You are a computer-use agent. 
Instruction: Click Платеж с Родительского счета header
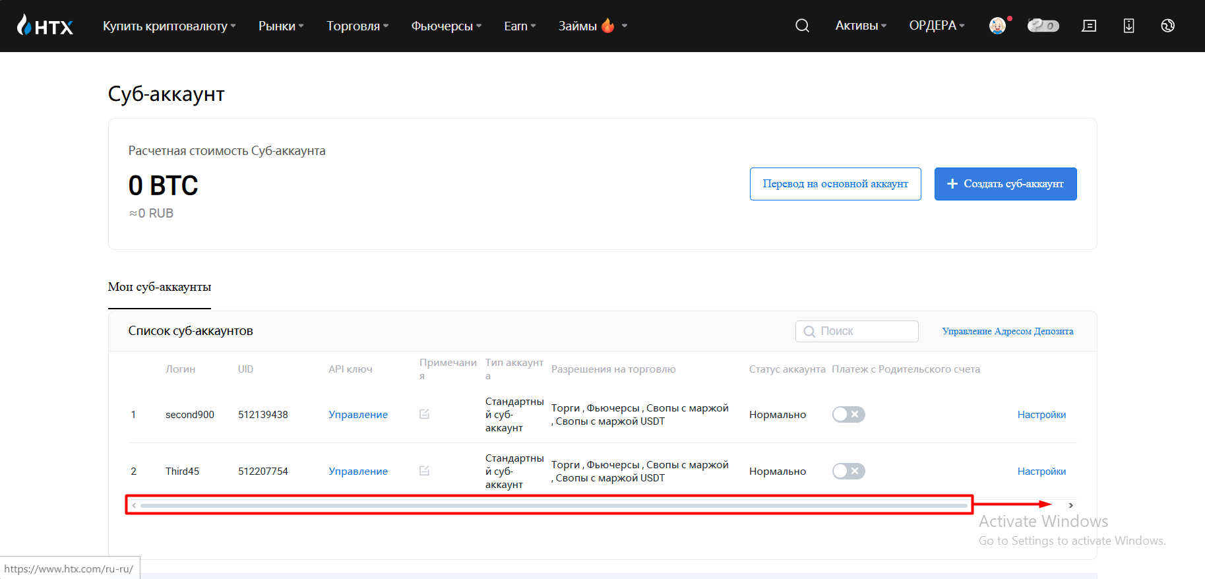906,369
